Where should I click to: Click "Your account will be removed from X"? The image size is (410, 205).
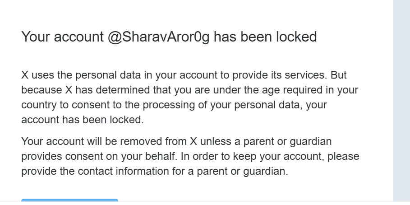pyautogui.click(x=110, y=141)
